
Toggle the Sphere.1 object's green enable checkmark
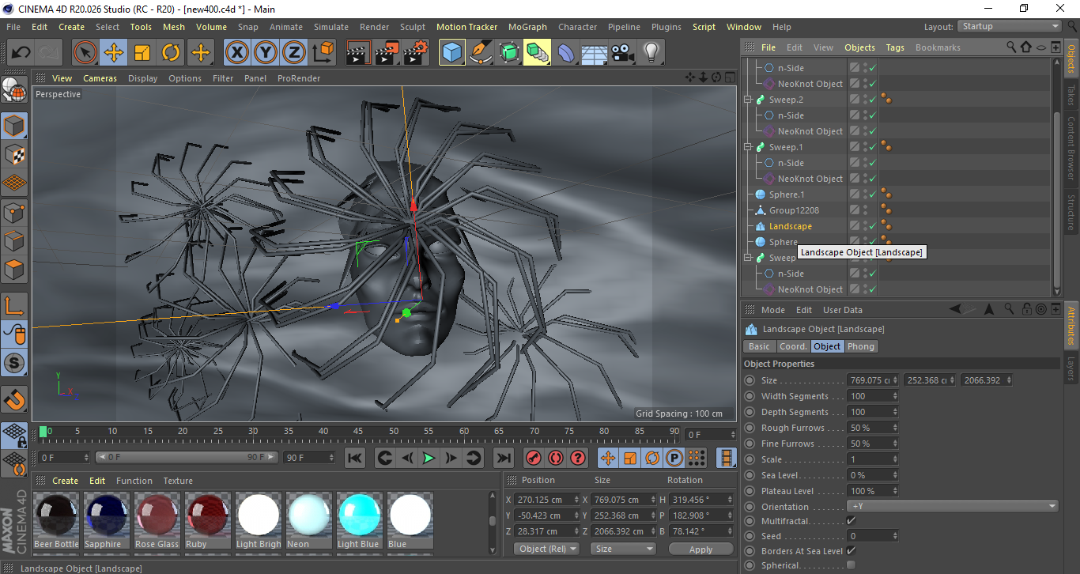tap(872, 194)
